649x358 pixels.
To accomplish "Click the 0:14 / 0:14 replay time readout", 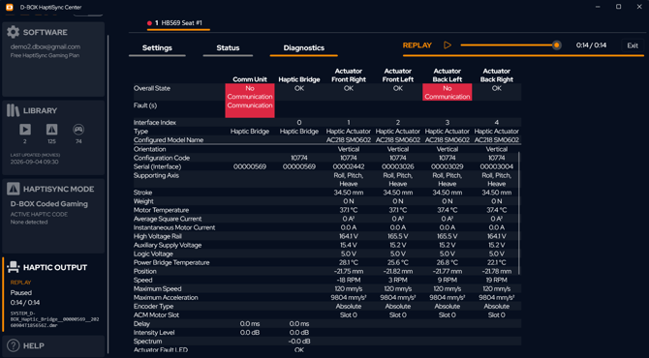I will pos(25,303).
